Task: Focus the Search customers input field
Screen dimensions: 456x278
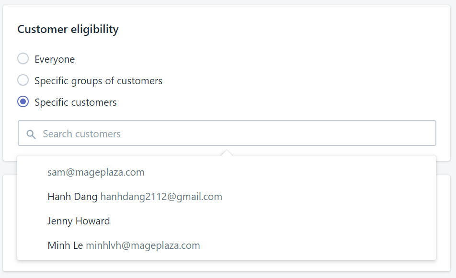Action: (x=227, y=133)
